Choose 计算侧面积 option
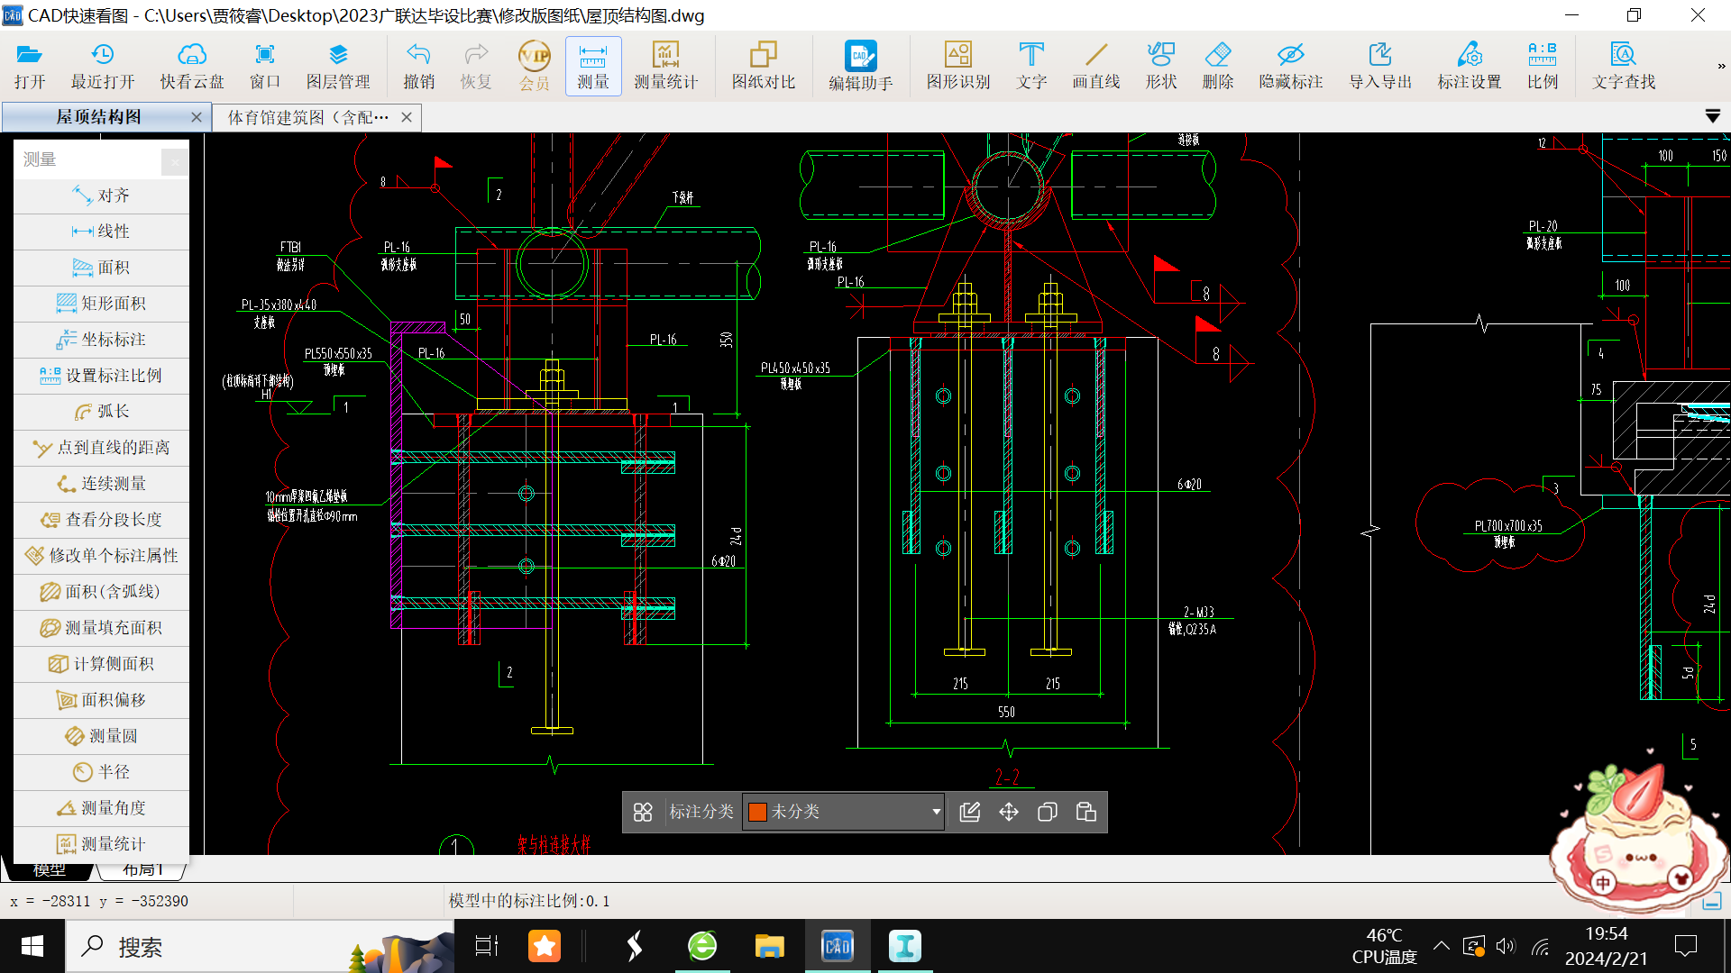 [102, 664]
